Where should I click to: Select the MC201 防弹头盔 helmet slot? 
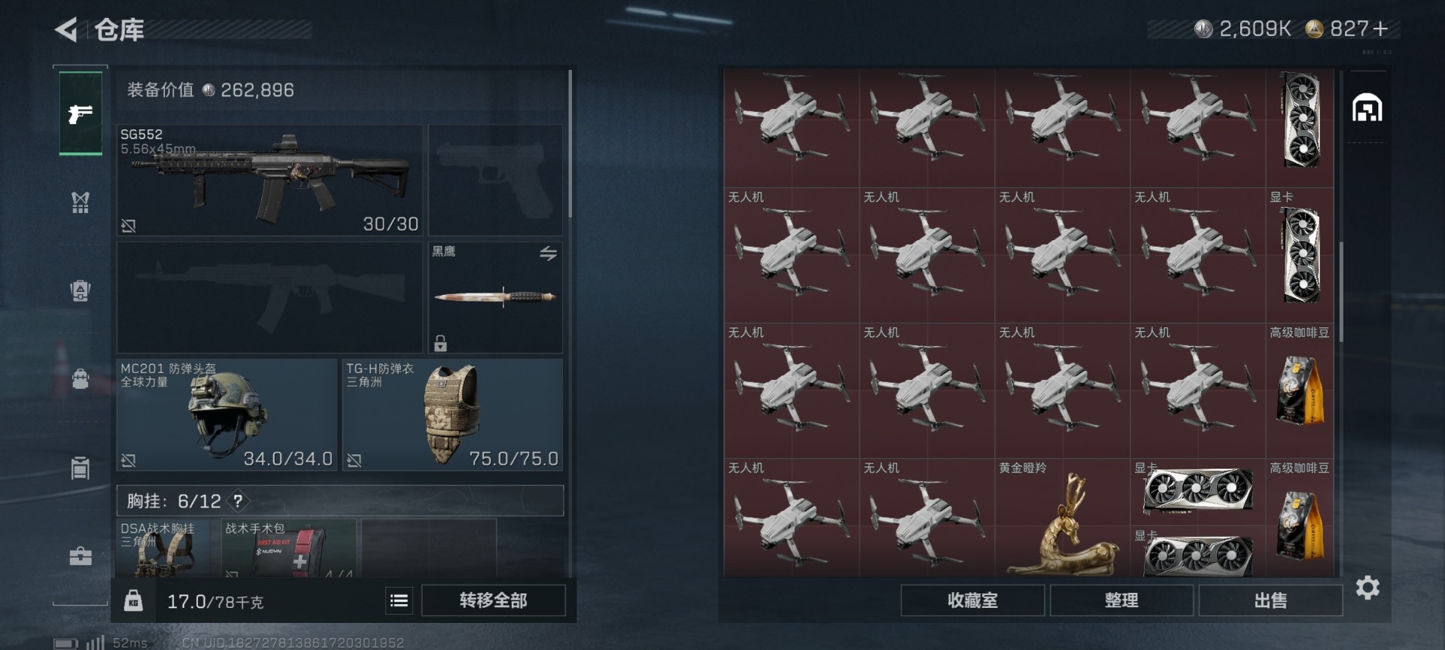coord(227,415)
